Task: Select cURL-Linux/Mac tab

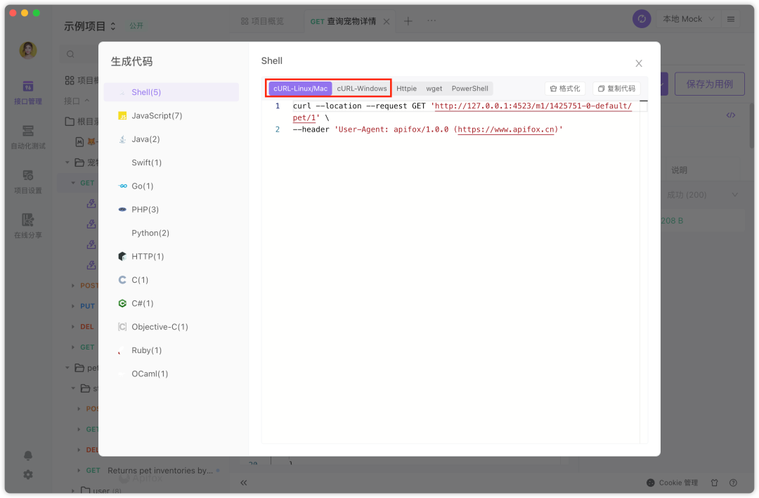Action: point(300,89)
